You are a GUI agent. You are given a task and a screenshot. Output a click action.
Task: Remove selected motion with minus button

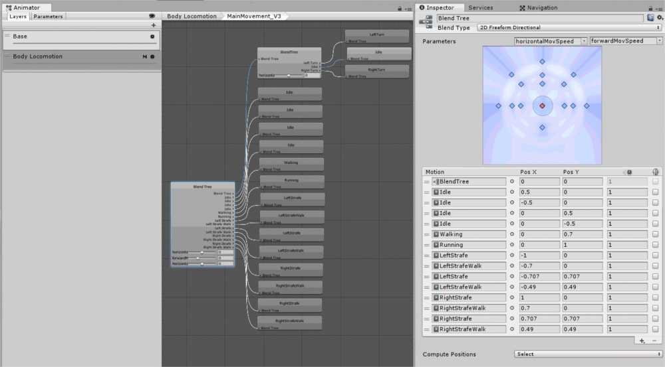[x=654, y=340]
